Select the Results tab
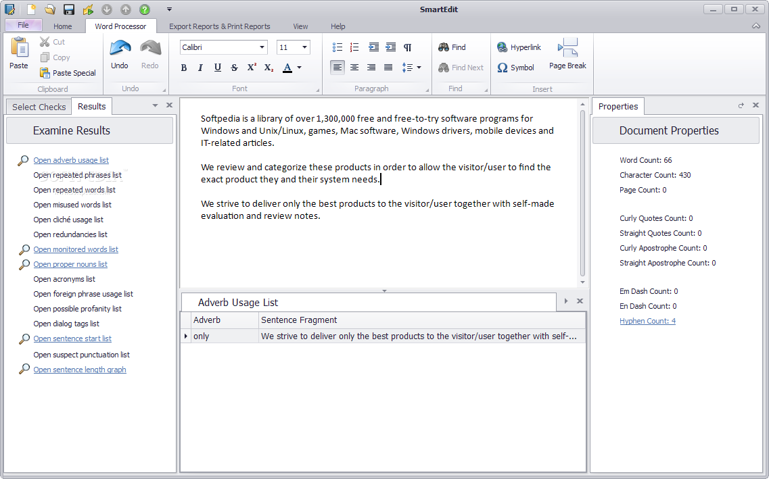The width and height of the screenshot is (769, 479). point(92,106)
